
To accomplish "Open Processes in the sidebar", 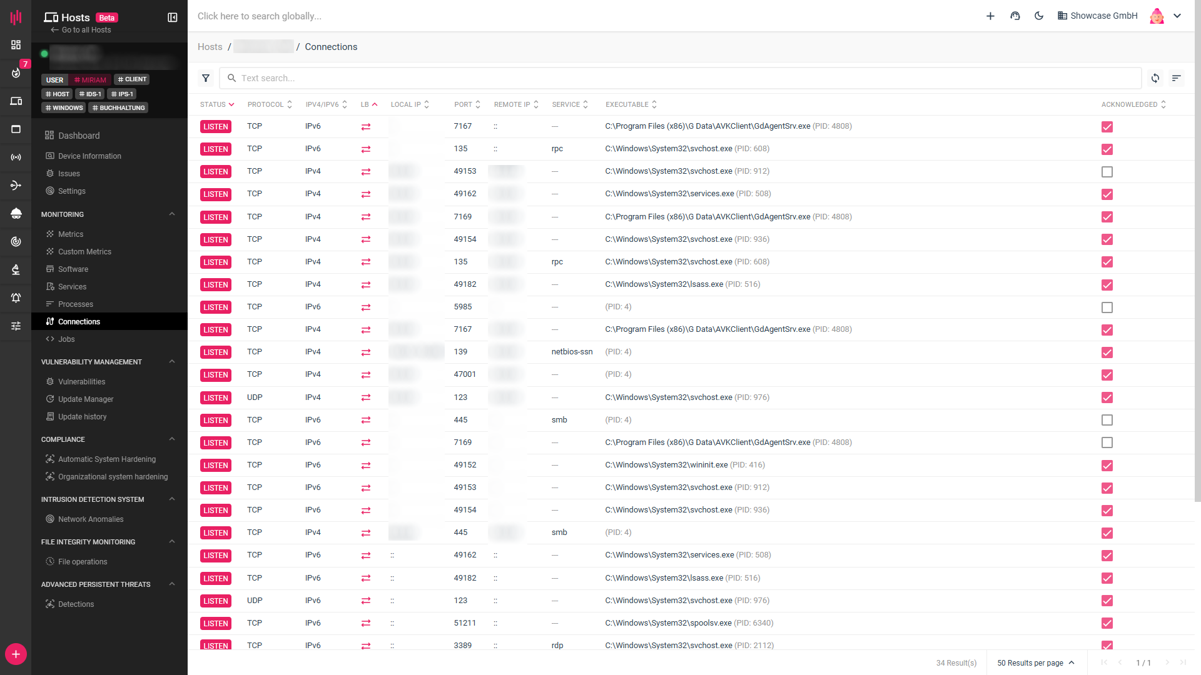I will click(75, 304).
